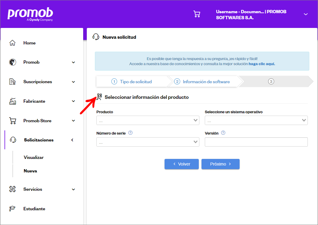Screen dimensions: 318x225
Task: Click the Volver button
Action: (181, 164)
